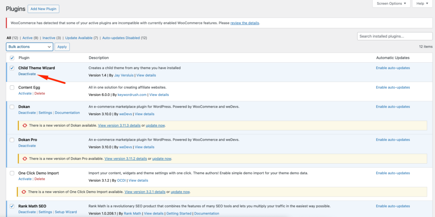Expand the Help panel
435x217 pixels.
coord(422,3)
